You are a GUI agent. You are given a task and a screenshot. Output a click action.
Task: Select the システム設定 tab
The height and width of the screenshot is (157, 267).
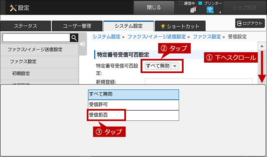(128, 26)
